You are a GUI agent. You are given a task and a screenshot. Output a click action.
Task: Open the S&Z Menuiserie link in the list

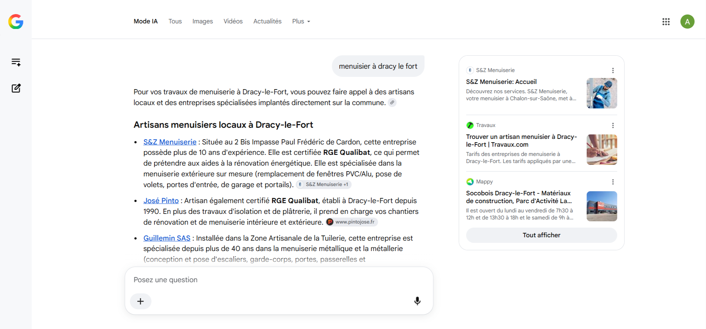(x=170, y=142)
